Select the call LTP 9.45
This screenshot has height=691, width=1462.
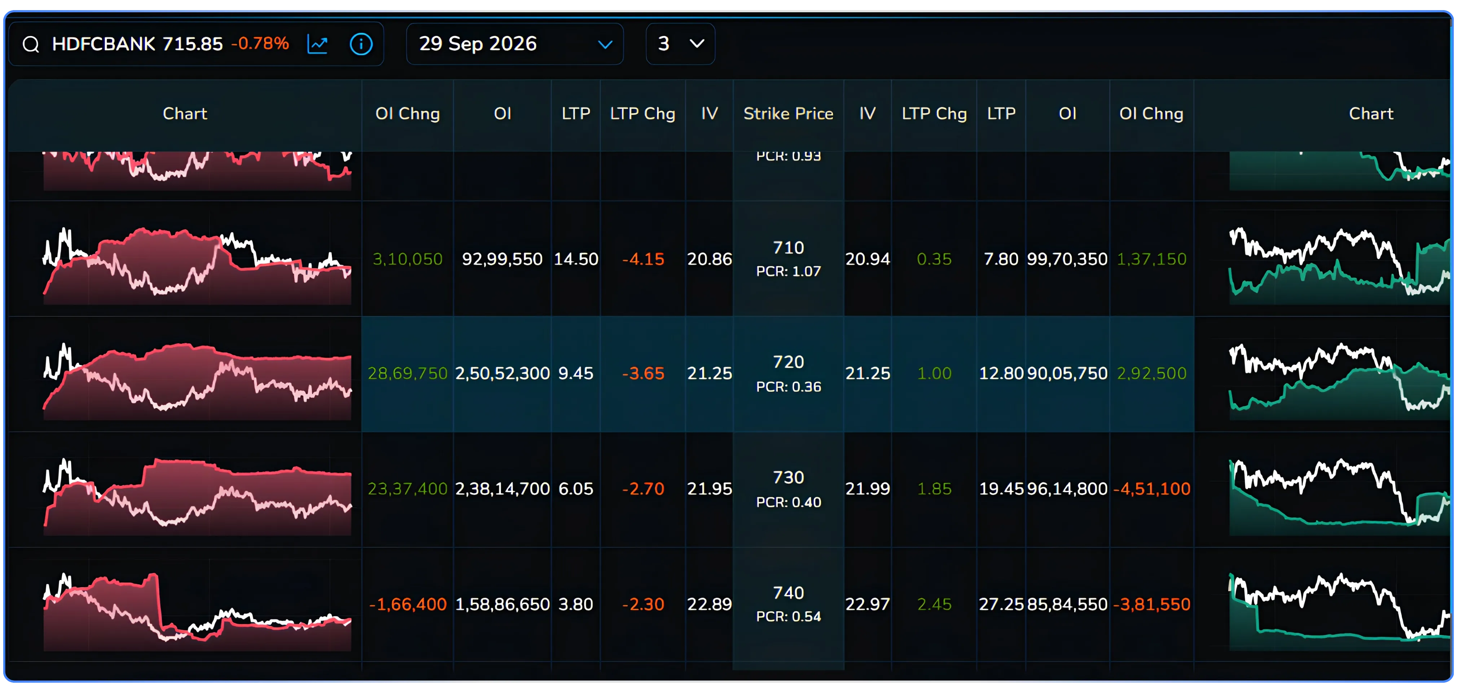point(576,373)
